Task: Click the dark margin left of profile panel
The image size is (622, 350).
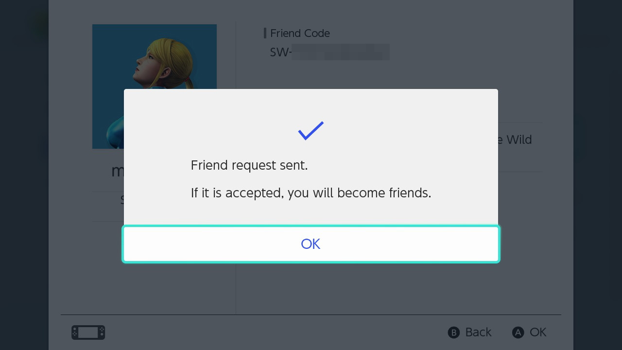Action: [x=24, y=194]
